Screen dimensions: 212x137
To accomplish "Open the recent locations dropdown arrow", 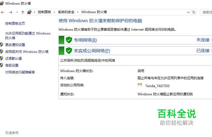I will 17,12.
